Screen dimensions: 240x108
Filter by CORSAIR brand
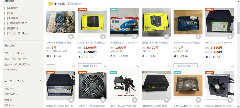[x=10, y=94]
